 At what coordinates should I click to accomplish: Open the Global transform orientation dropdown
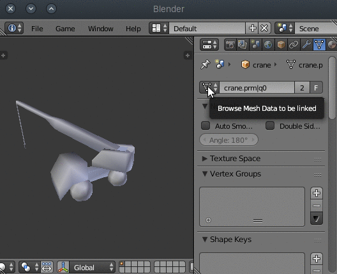point(93,267)
